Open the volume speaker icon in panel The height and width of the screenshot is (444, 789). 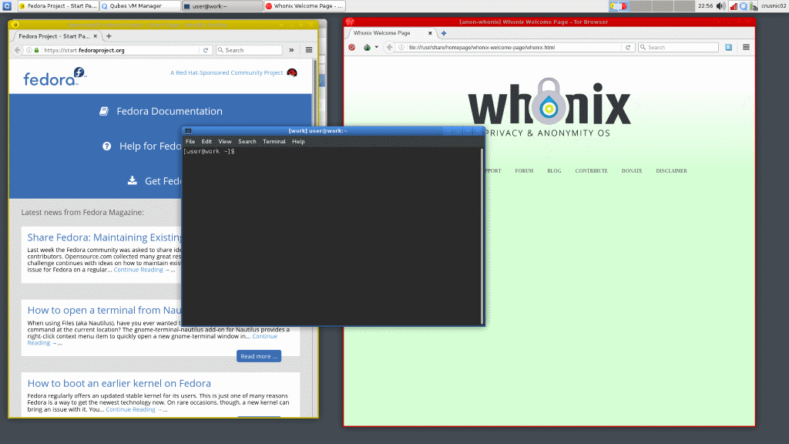tap(721, 6)
